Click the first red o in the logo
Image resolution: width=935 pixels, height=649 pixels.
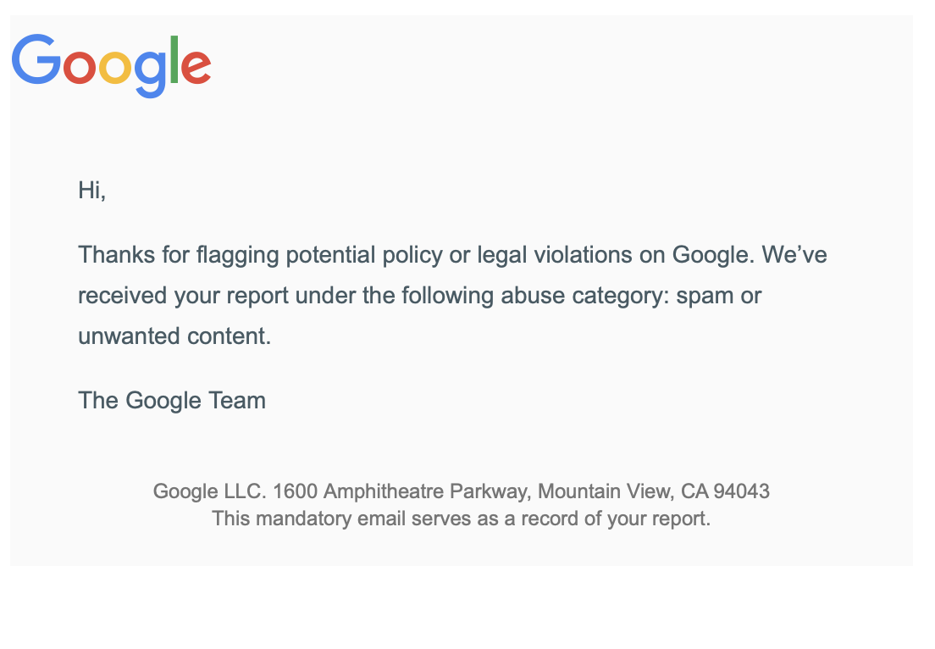click(x=80, y=67)
